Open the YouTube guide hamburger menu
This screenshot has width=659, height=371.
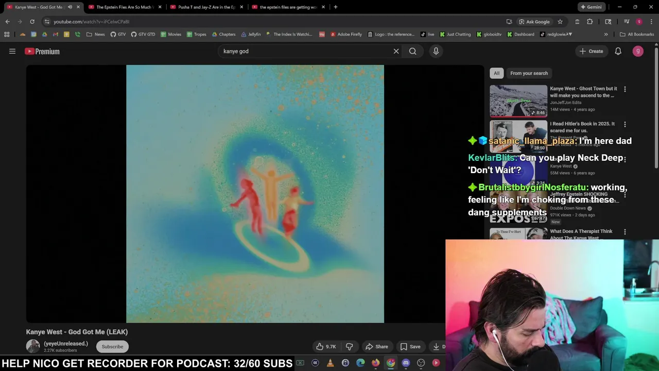click(12, 51)
